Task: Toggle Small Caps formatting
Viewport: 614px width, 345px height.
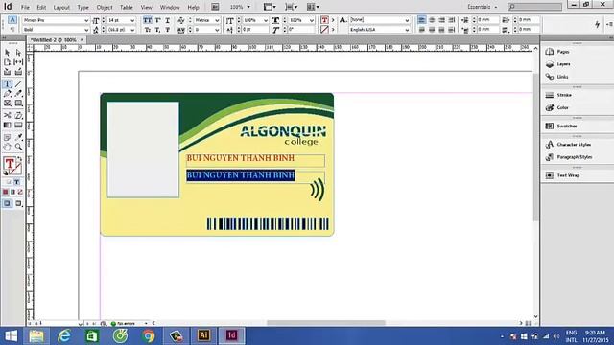Action: (x=147, y=30)
